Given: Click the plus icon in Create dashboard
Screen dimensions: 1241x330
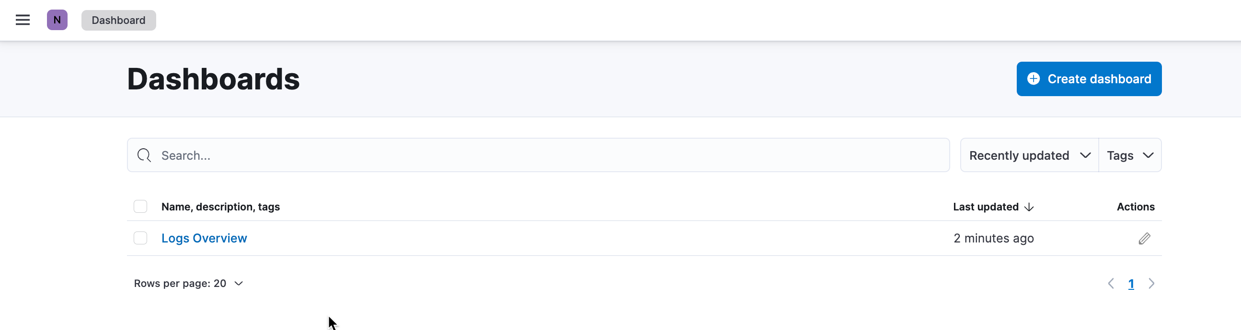Looking at the screenshot, I should click(x=1034, y=79).
